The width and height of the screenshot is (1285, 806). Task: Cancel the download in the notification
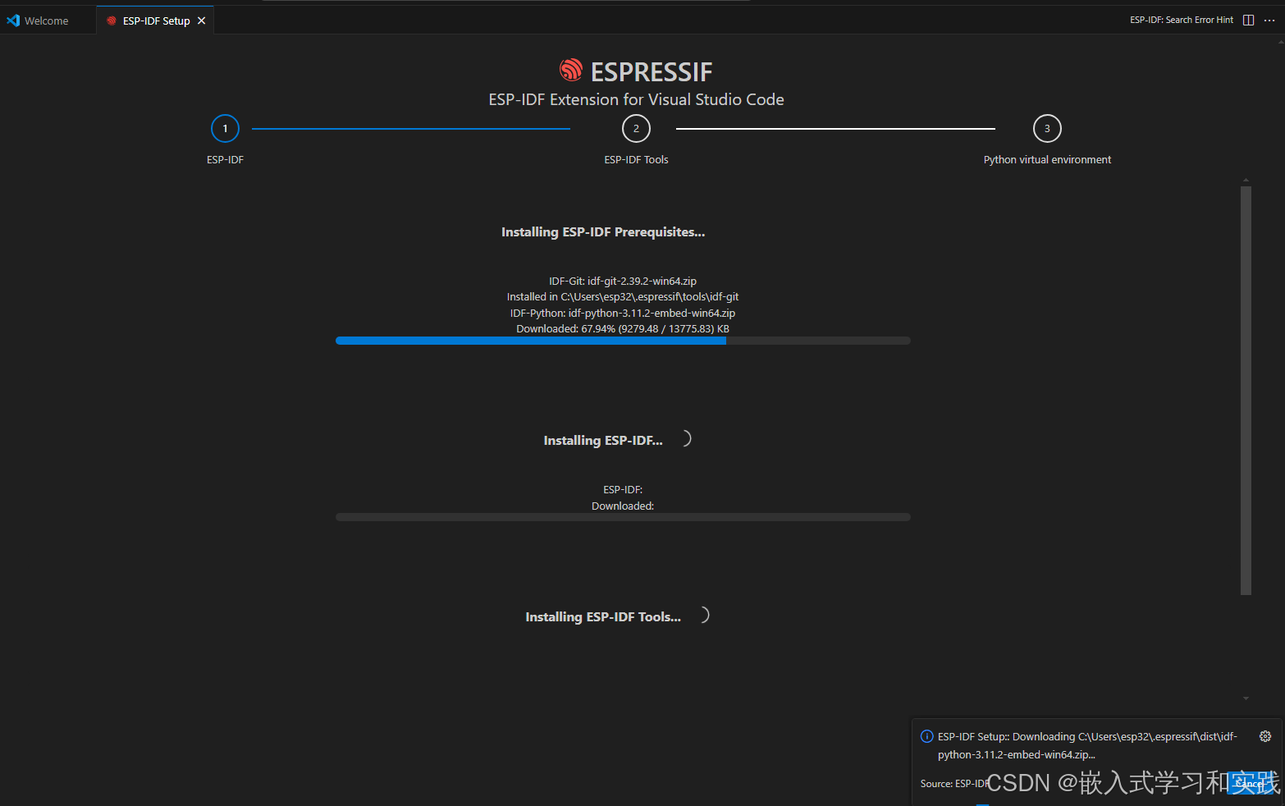coord(1251,784)
